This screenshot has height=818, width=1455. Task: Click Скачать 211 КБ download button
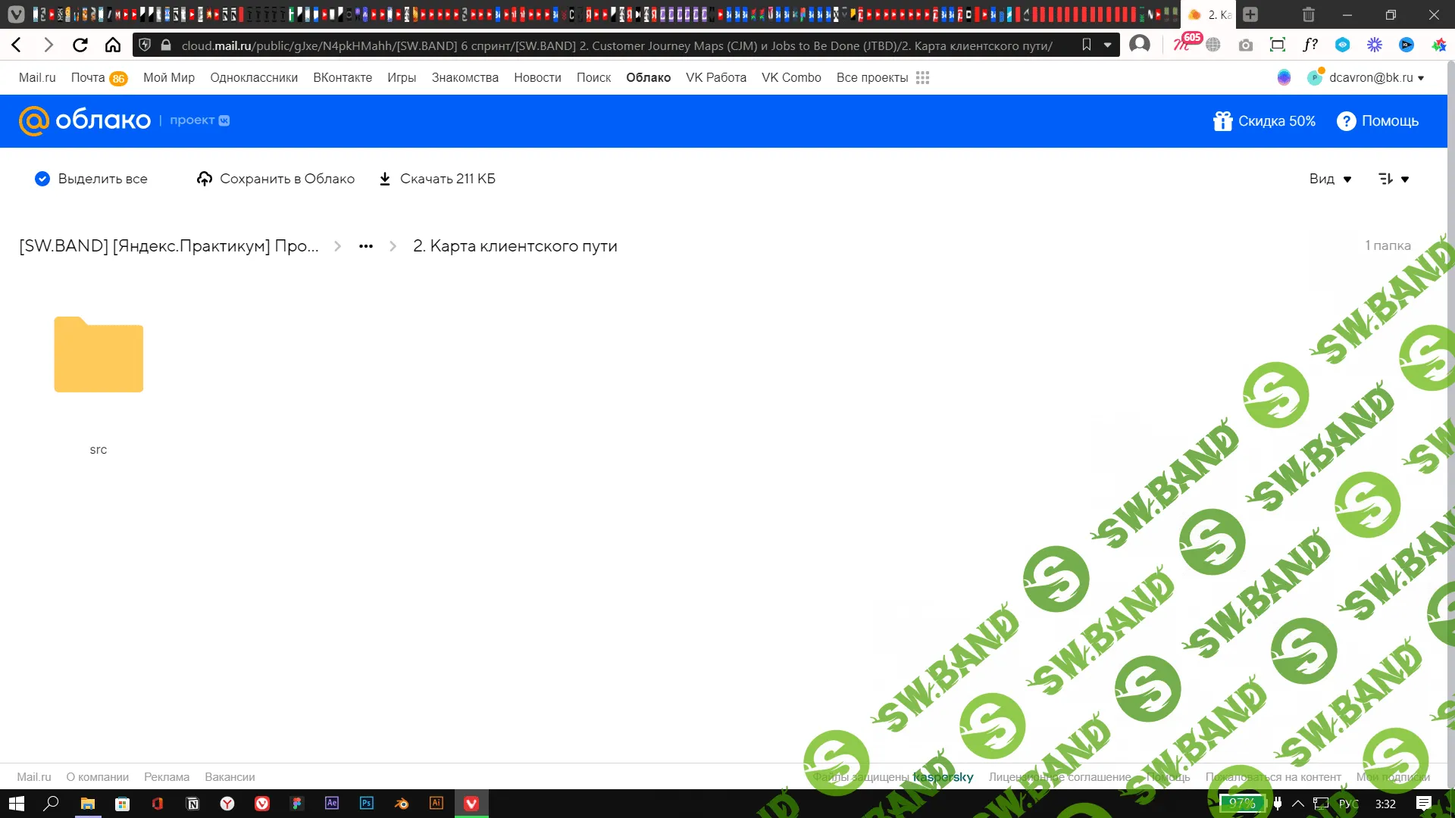(x=437, y=179)
